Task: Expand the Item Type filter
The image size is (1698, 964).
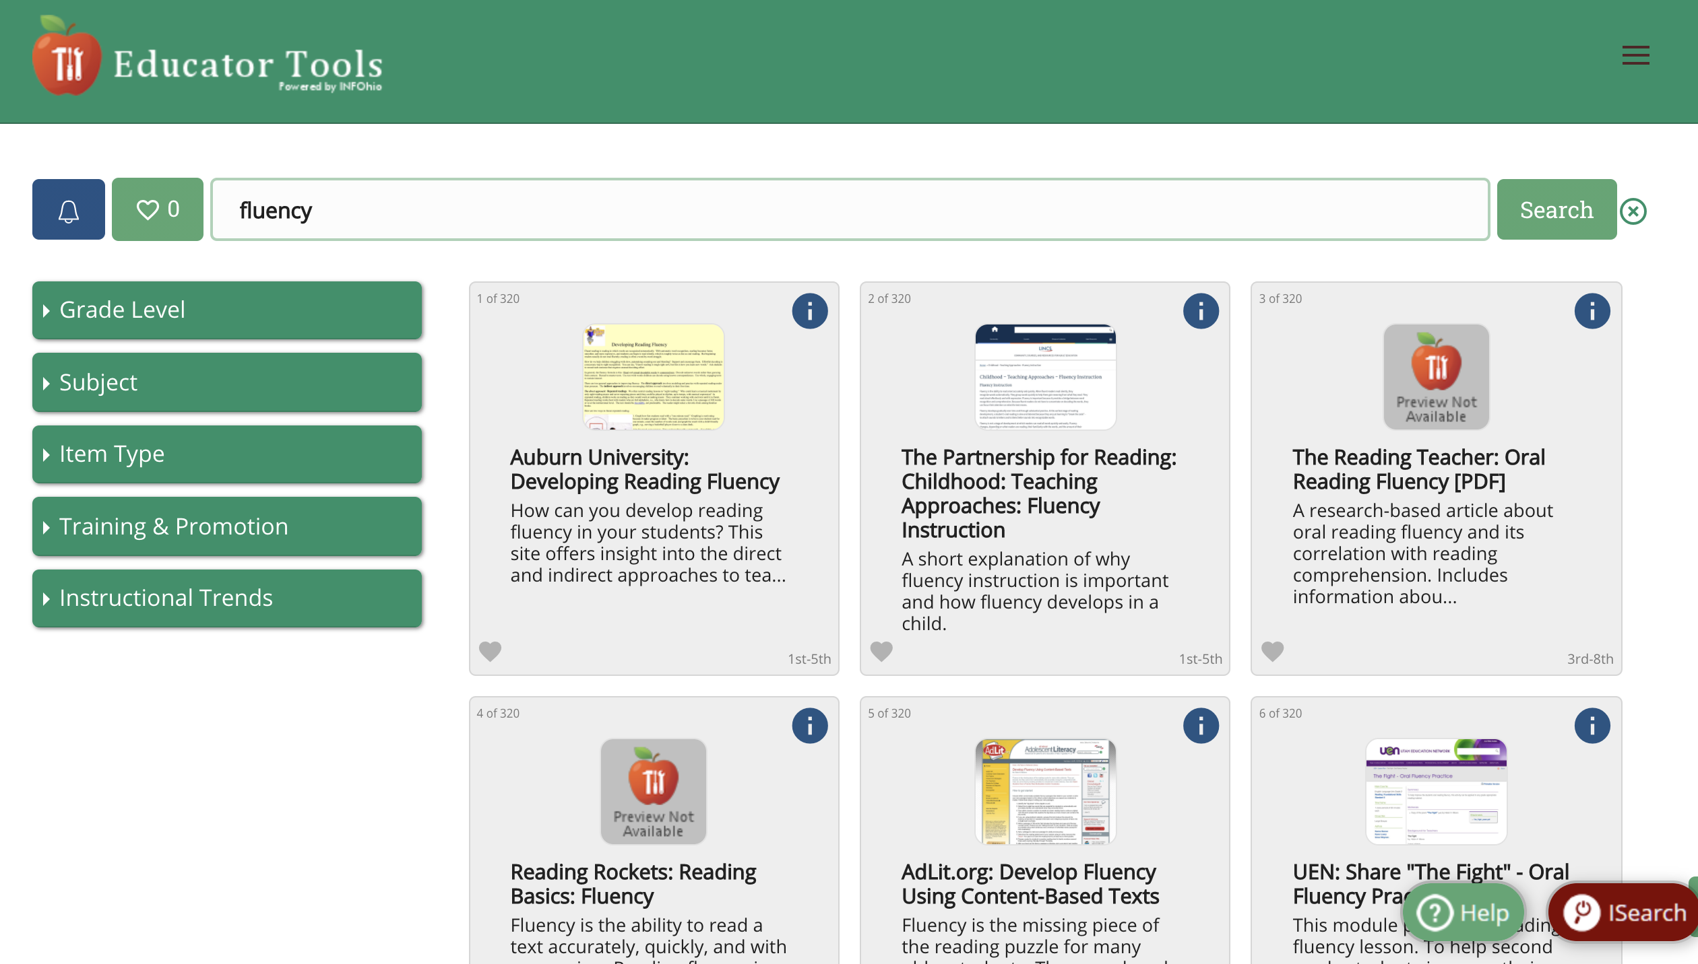Action: click(227, 454)
